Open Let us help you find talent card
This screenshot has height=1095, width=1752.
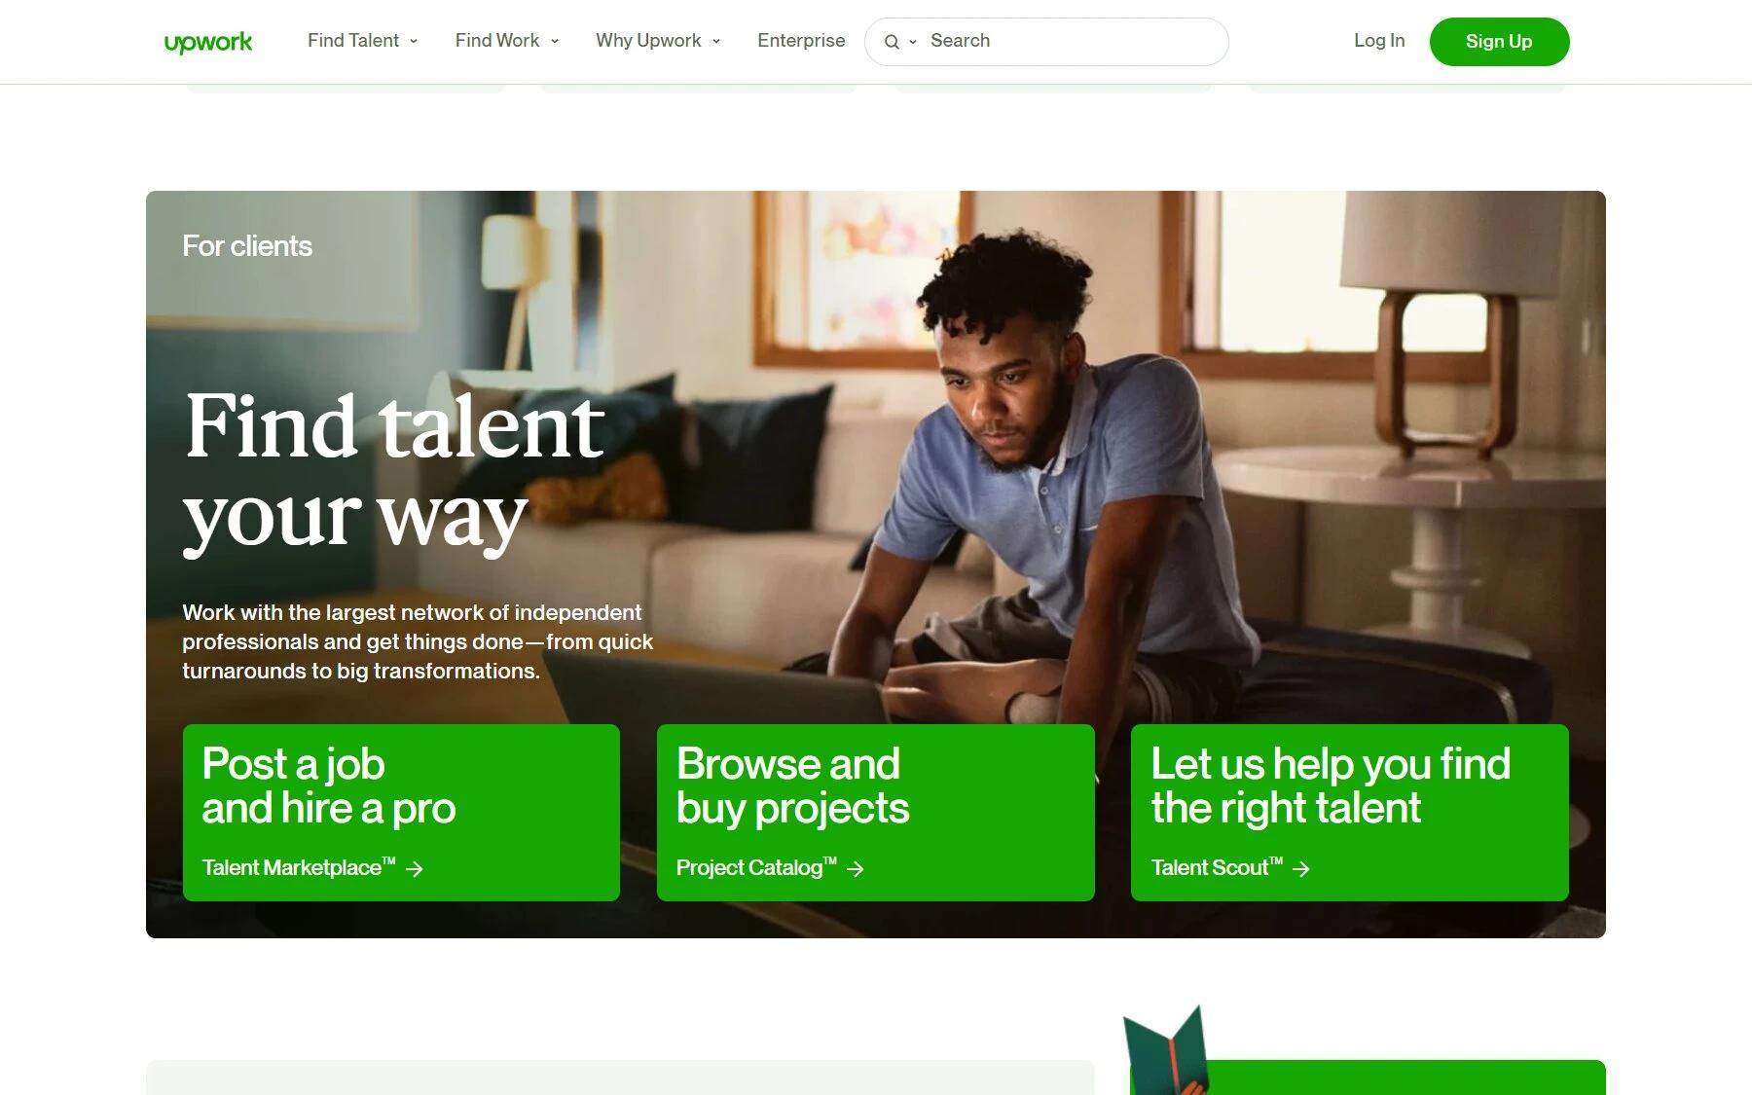[x=1350, y=813]
